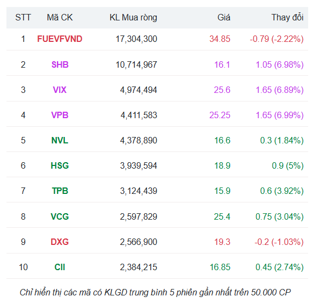Screen dimensions: 313x304
Task: Select net volume 4,411,583 cell
Action: (139, 115)
